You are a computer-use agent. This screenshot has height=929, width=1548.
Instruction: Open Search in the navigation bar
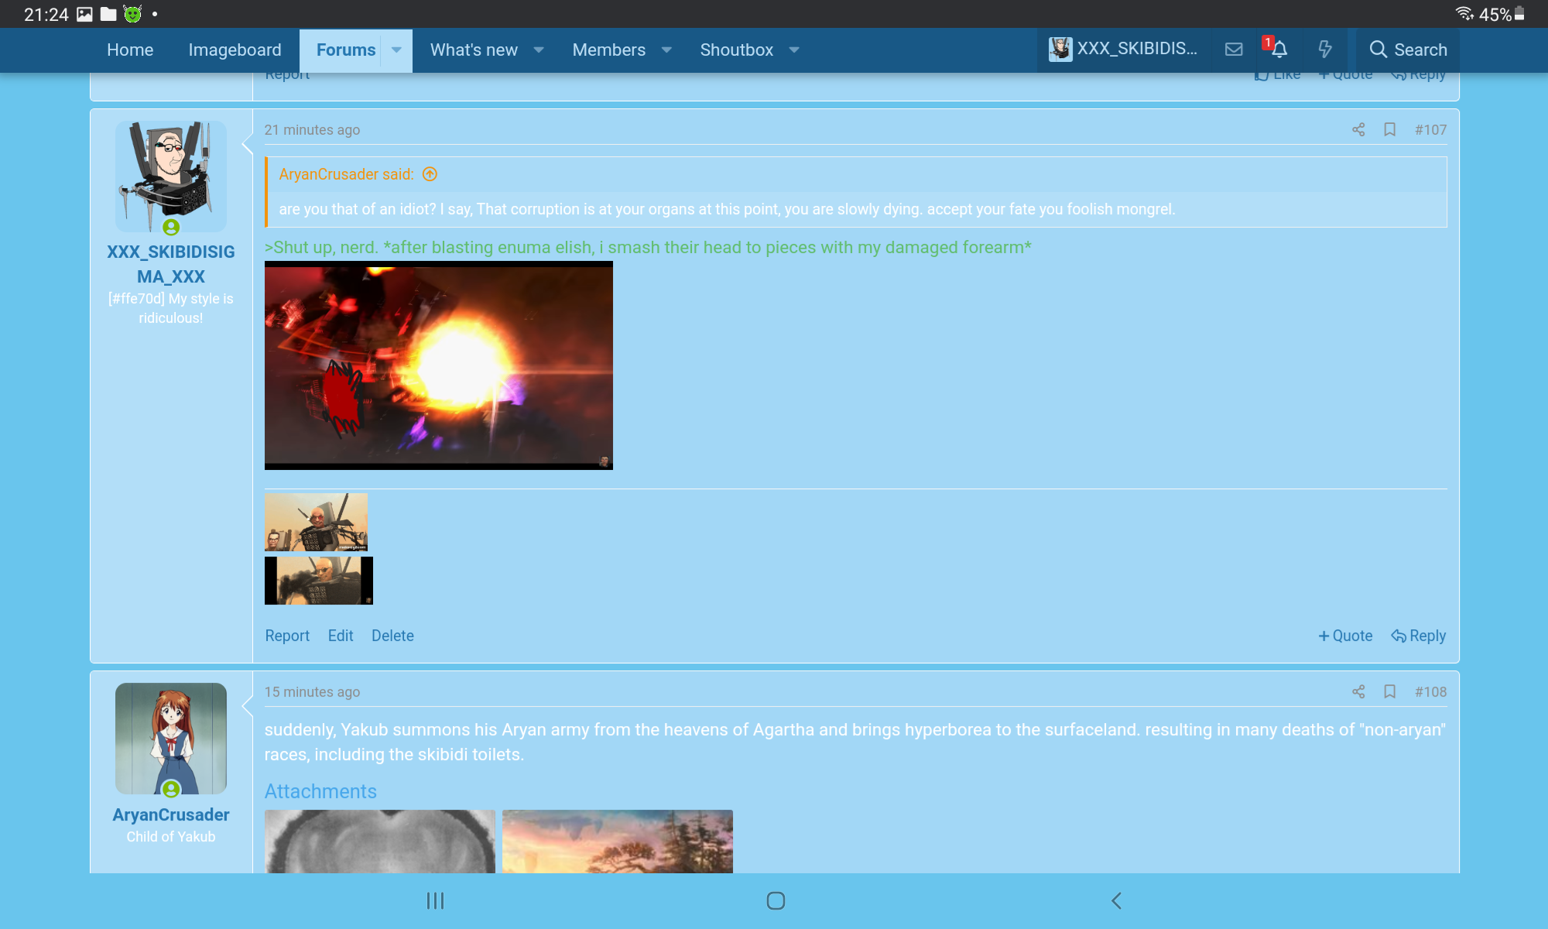[1408, 50]
